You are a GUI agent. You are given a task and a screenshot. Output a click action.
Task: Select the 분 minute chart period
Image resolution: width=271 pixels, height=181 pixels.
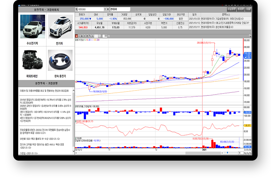(x=87, y=36)
